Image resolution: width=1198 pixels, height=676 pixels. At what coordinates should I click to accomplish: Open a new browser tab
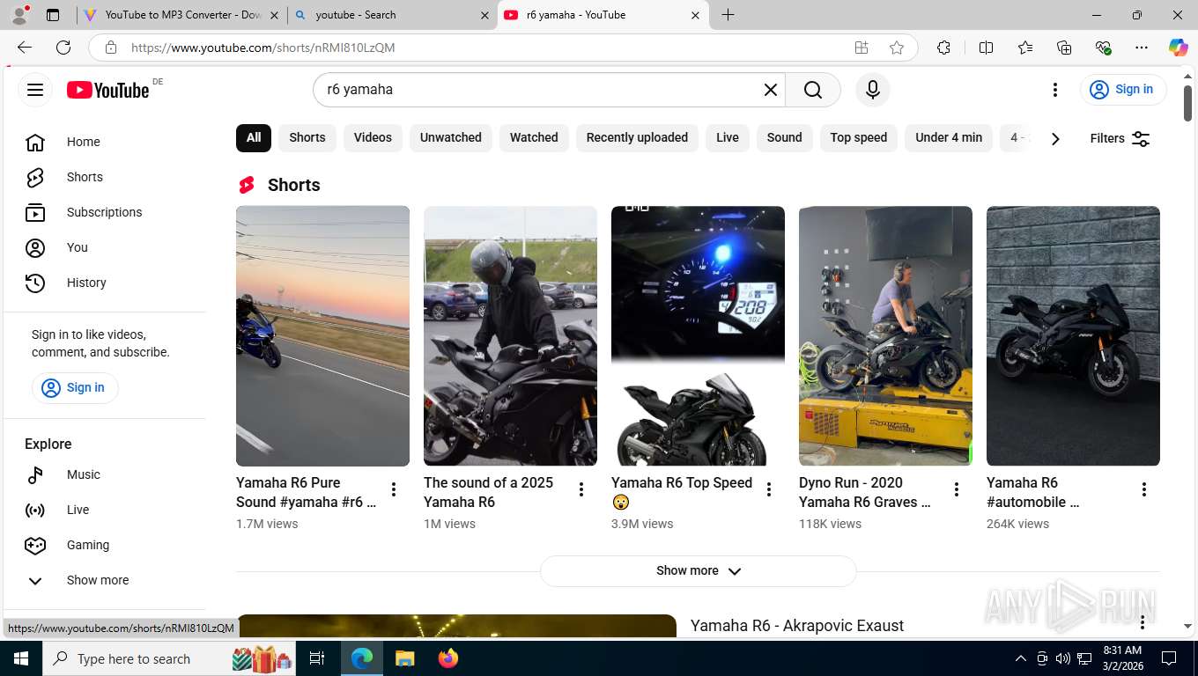click(728, 15)
